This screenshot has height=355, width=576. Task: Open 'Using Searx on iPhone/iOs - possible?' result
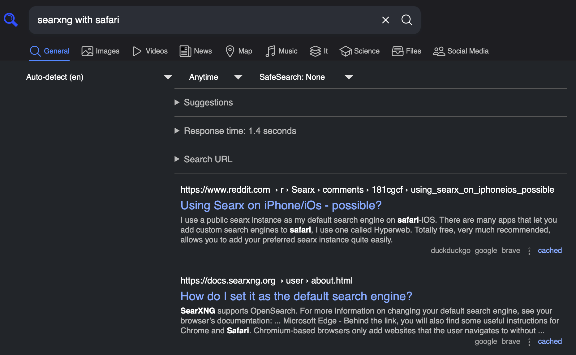(x=281, y=205)
